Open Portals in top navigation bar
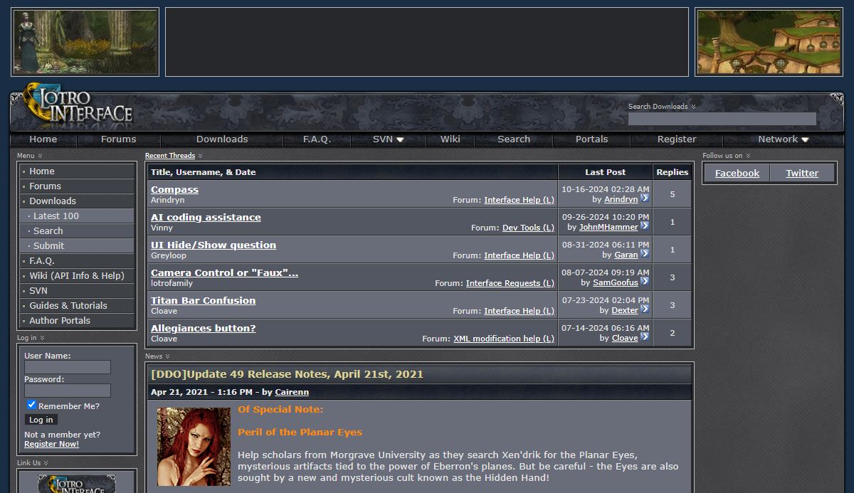 pyautogui.click(x=592, y=139)
